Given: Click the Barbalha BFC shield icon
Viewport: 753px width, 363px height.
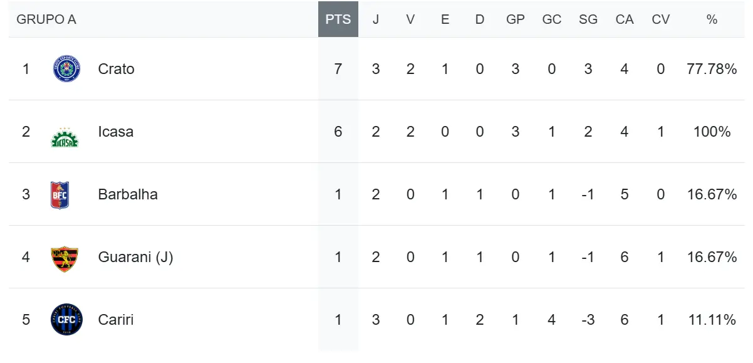Looking at the screenshot, I should (60, 195).
